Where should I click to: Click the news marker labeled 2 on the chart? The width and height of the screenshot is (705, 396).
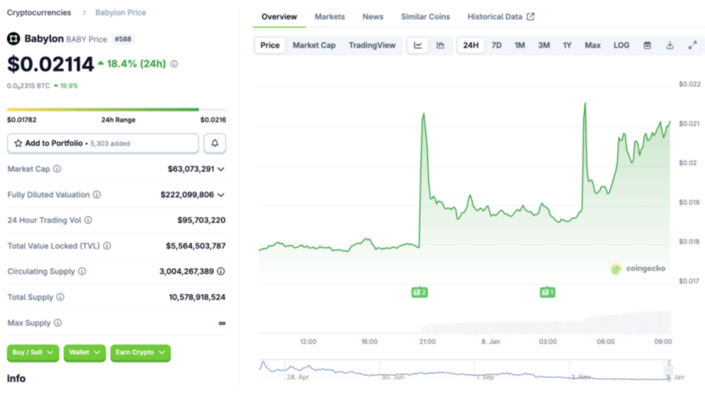pyautogui.click(x=419, y=292)
